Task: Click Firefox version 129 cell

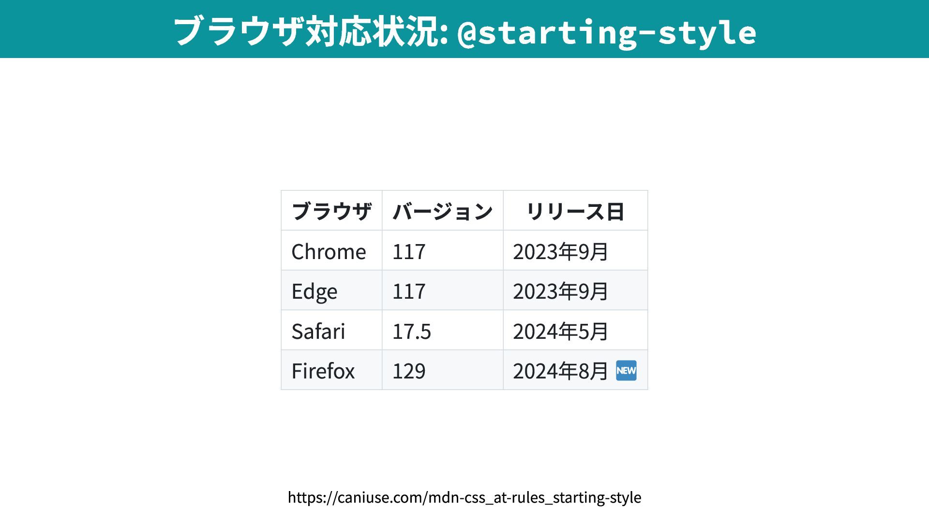Action: [409, 371]
